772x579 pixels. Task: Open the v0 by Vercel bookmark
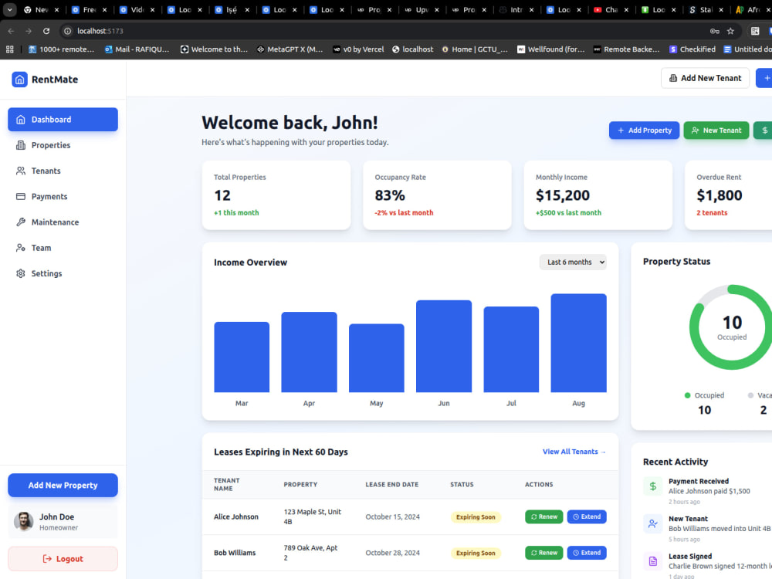358,49
